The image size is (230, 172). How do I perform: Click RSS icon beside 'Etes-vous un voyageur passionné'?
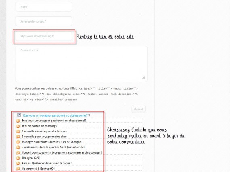[x=18, y=121]
